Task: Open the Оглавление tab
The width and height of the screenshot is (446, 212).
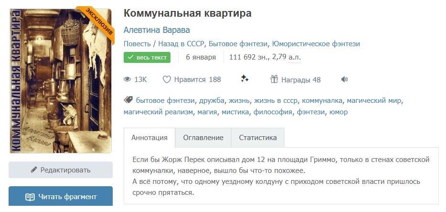Action: tap(203, 138)
